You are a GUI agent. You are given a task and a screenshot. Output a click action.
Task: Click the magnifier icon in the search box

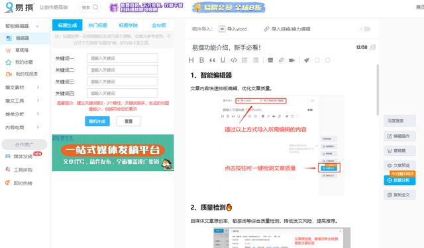pyautogui.click(x=95, y=7)
